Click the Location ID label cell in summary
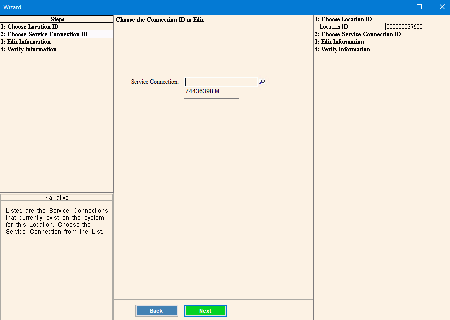This screenshot has height=320, width=450. point(351,27)
